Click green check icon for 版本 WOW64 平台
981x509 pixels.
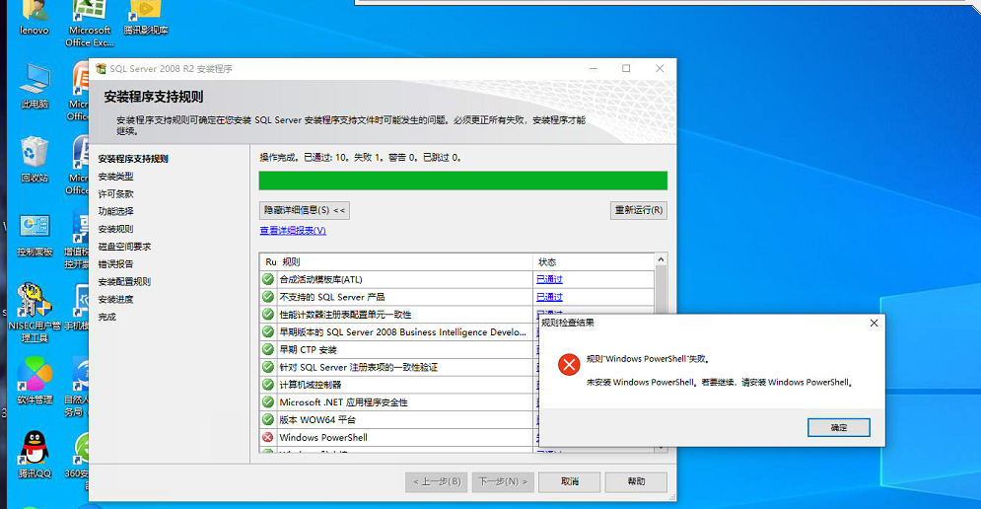point(268,419)
